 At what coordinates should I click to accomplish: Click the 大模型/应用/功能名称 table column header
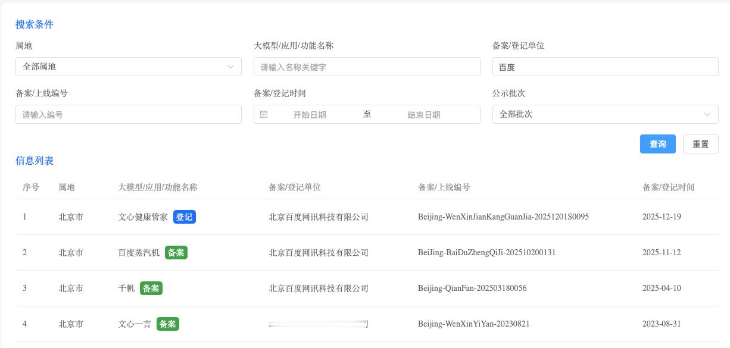pos(158,187)
